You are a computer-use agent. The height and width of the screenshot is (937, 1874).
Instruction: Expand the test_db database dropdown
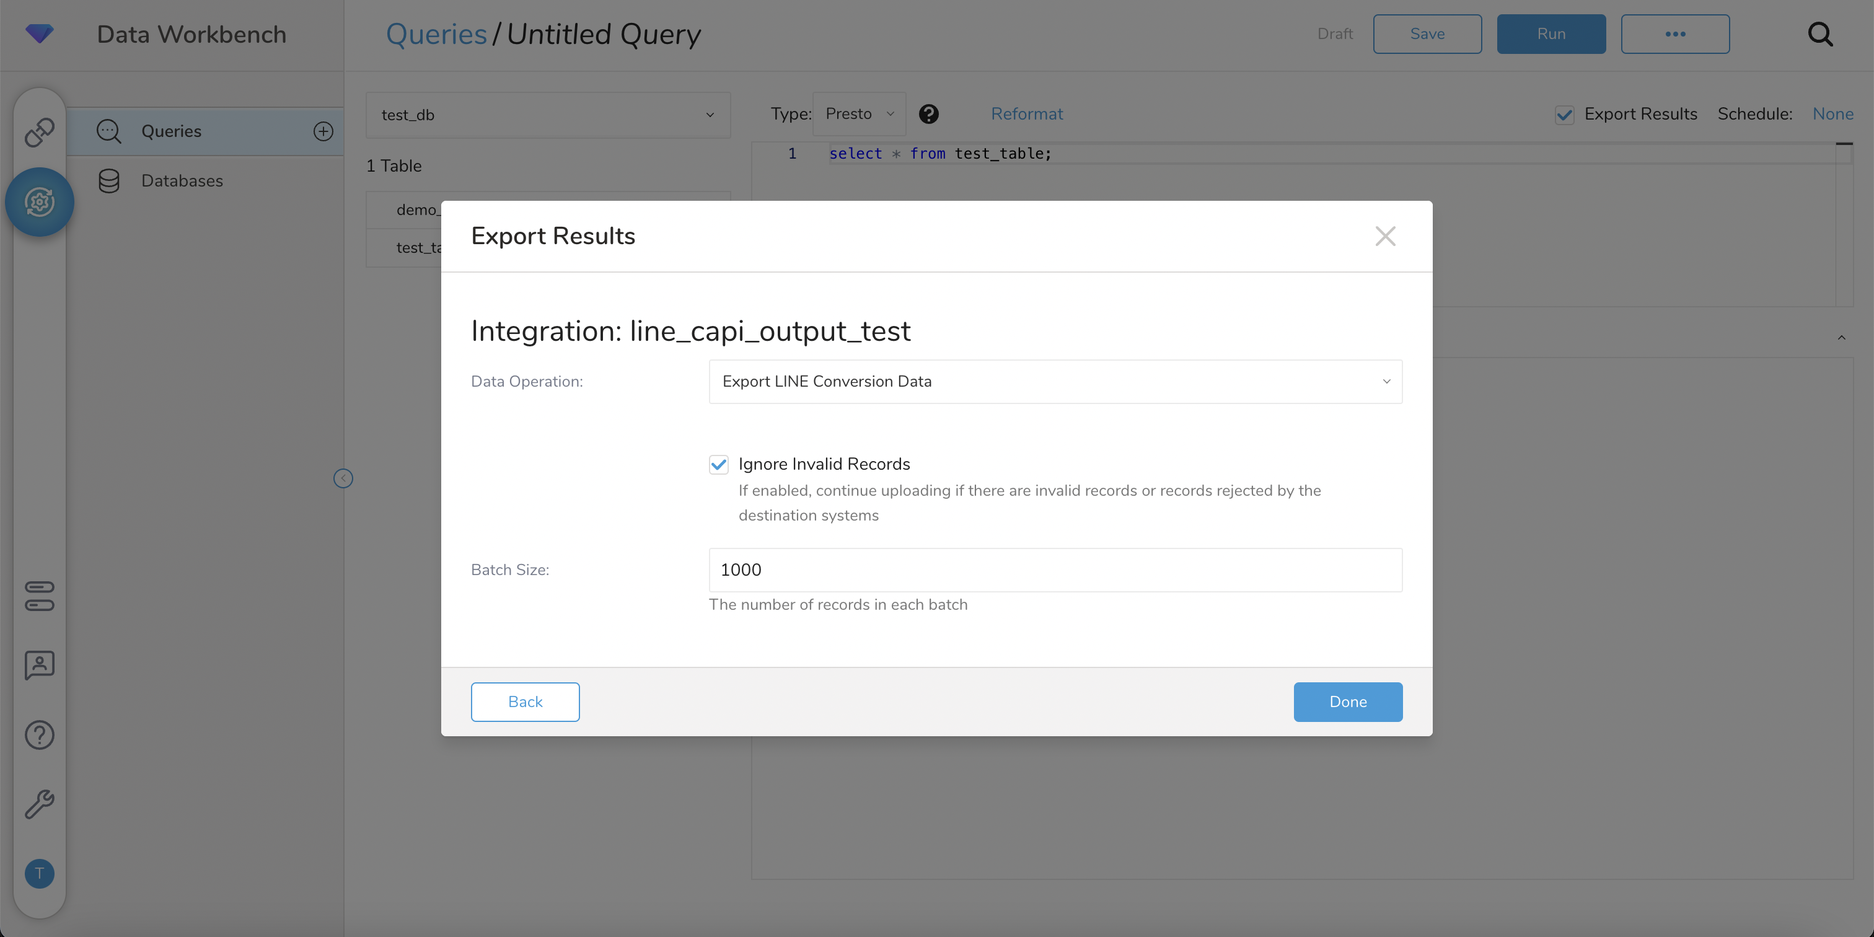(548, 115)
